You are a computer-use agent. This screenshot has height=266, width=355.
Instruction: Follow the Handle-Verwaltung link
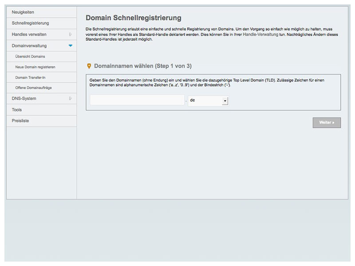(260, 35)
